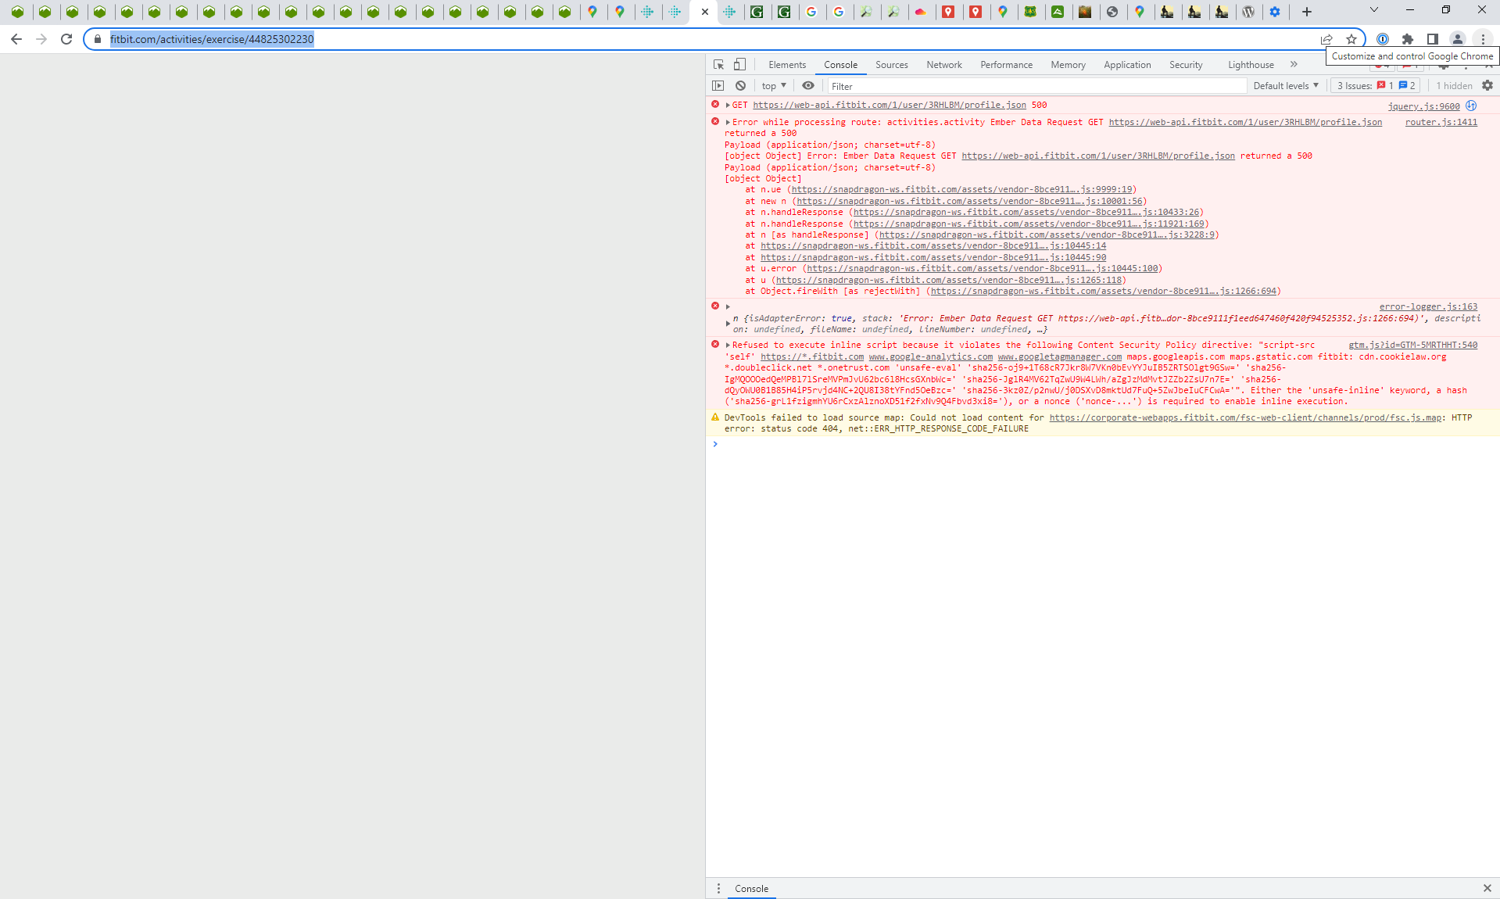Image resolution: width=1500 pixels, height=899 pixels.
Task: Open the fsc.js.map source map URL
Action: (x=1245, y=417)
